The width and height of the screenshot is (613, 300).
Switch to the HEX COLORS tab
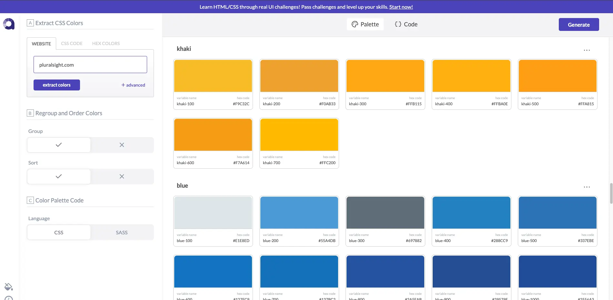pyautogui.click(x=106, y=43)
